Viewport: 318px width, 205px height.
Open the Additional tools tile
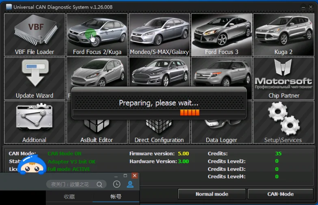[x=35, y=123]
